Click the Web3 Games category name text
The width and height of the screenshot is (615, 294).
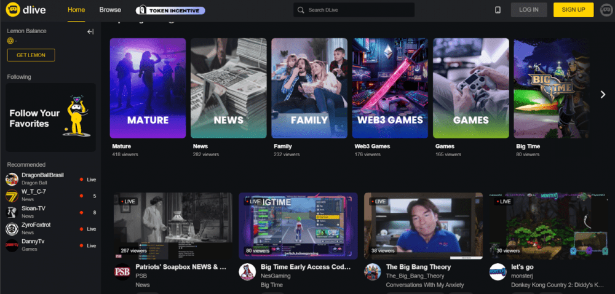372,146
